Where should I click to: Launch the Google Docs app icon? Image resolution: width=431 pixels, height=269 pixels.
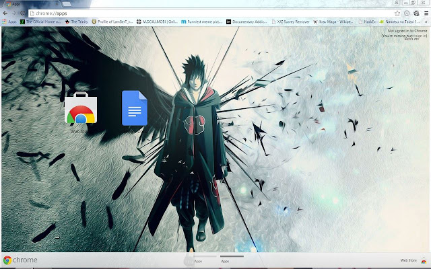pyautogui.click(x=135, y=108)
